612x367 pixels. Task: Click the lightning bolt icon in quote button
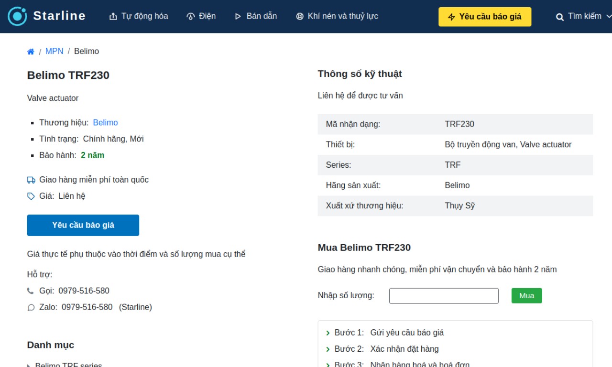[452, 17]
